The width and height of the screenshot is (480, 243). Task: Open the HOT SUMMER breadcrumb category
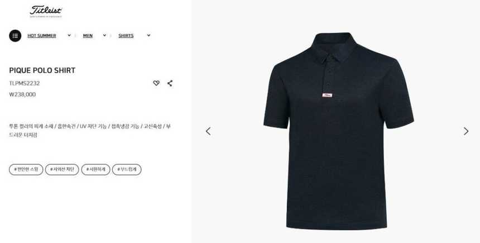pos(42,36)
